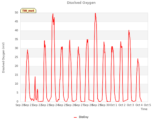Click the y-axis value 35
163x122 pixels.
coord(16,39)
